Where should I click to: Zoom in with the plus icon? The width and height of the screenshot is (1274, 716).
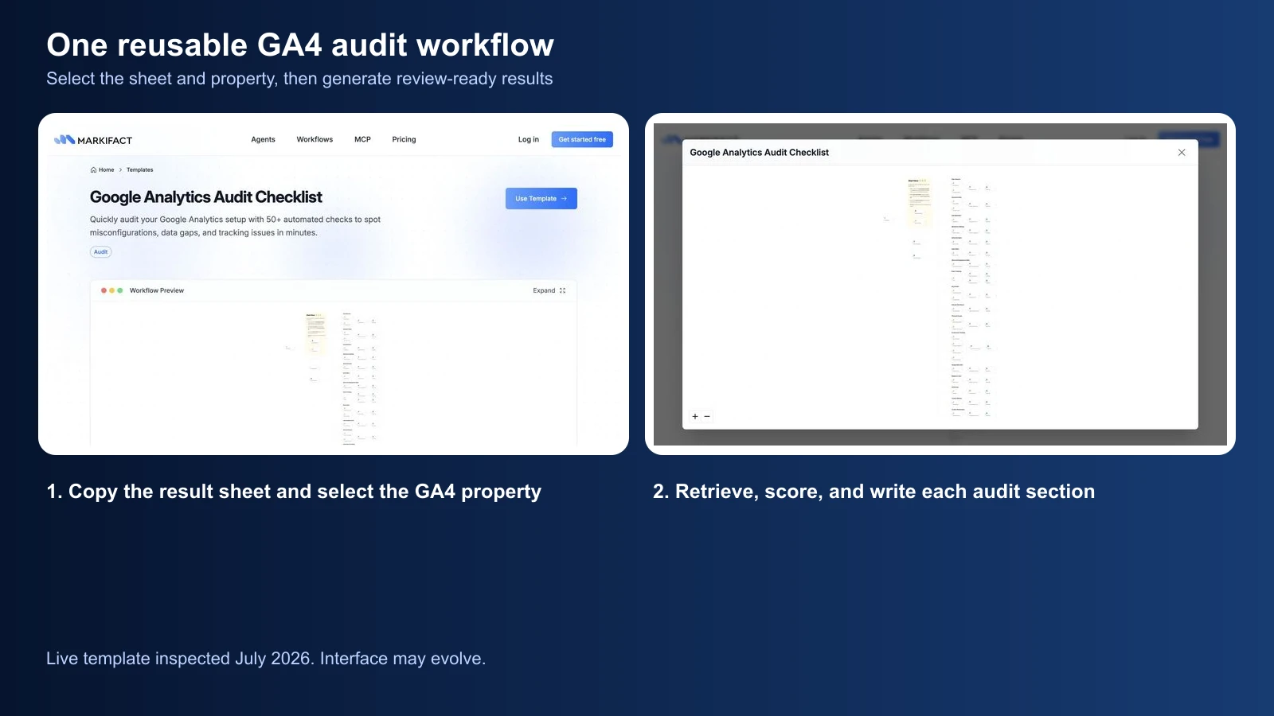(x=695, y=416)
